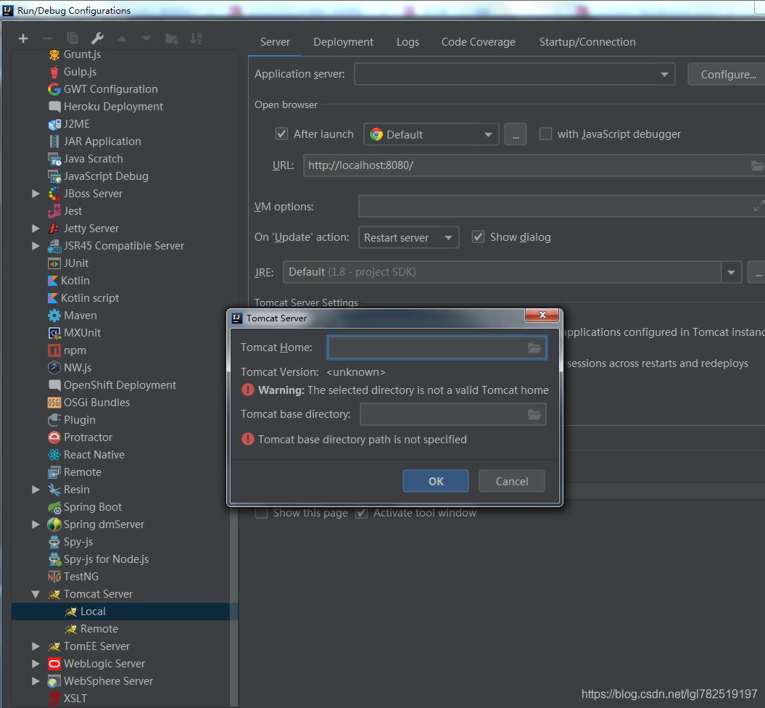Click the folder icon in Tomcat base directory
Viewport: 765px width, 708px height.
pos(534,415)
